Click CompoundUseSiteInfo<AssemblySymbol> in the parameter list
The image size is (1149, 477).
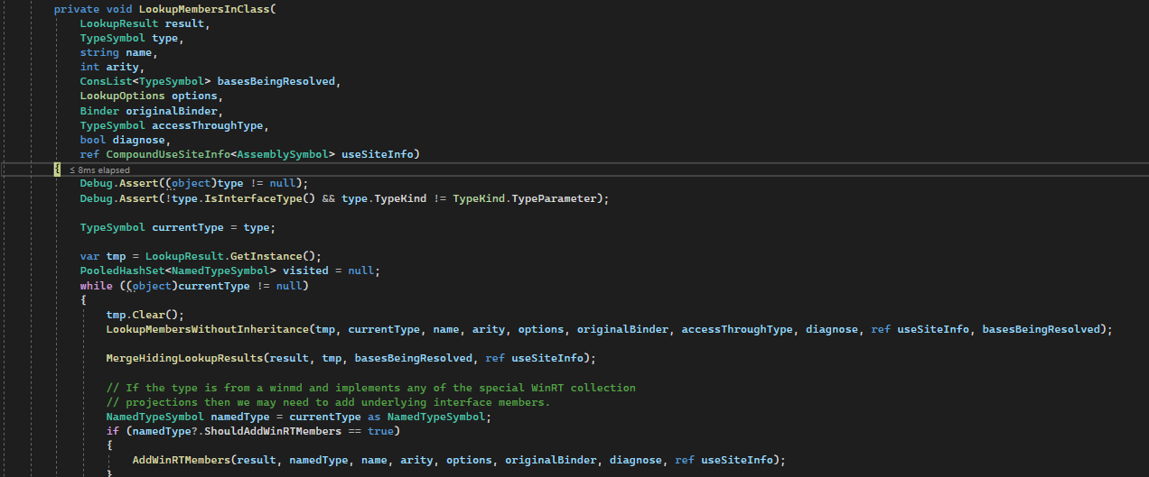pyautogui.click(x=220, y=154)
